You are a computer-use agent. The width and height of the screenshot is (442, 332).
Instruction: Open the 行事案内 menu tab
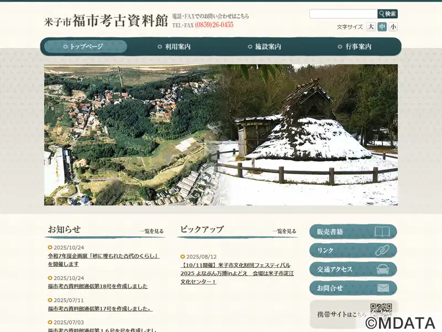355,46
